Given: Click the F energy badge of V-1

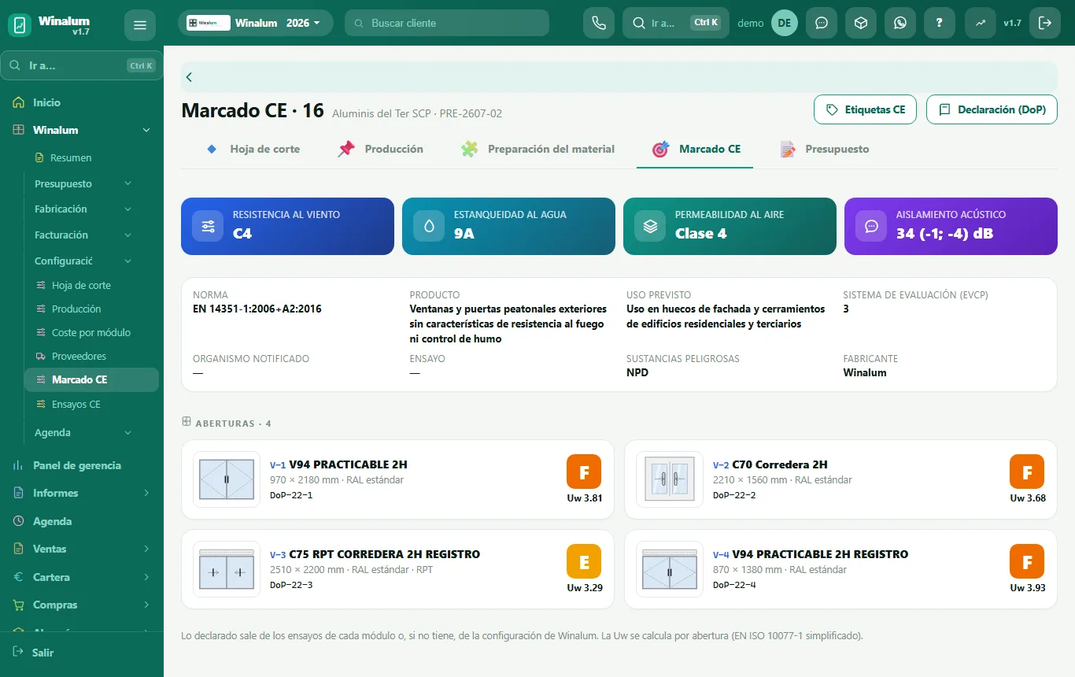Looking at the screenshot, I should [584, 472].
